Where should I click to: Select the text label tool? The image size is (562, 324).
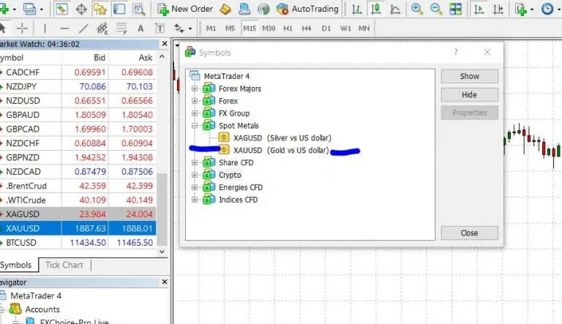click(x=160, y=28)
